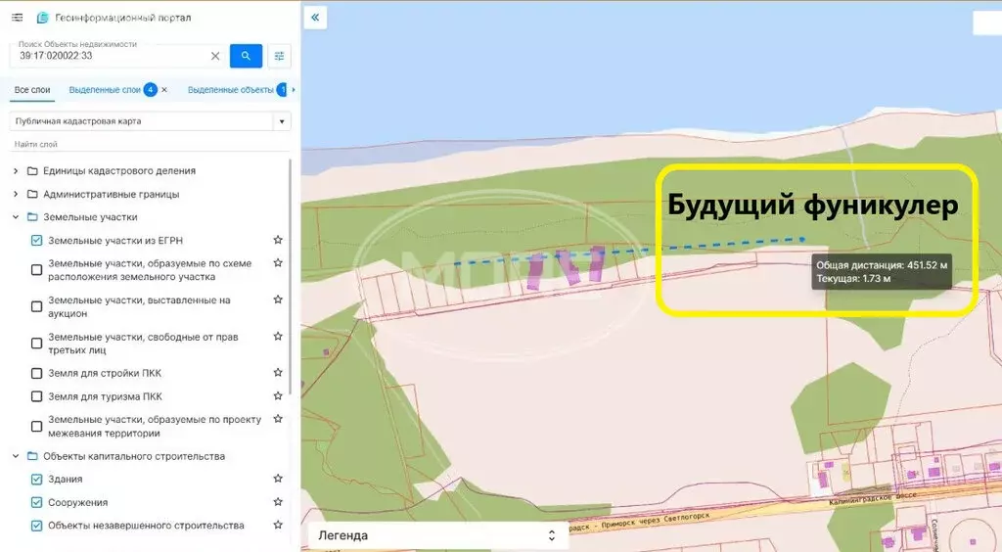Open the hamburger menu icon
Screen dimensions: 1002x552
pyautogui.click(x=18, y=18)
